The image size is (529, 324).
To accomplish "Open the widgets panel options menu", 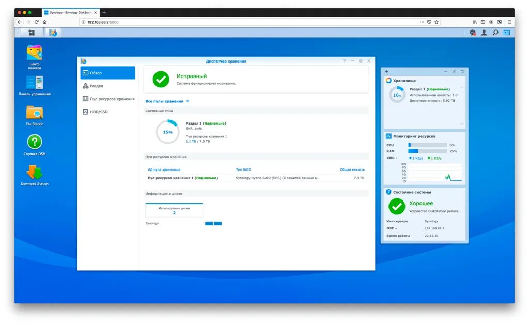I will click(x=462, y=71).
